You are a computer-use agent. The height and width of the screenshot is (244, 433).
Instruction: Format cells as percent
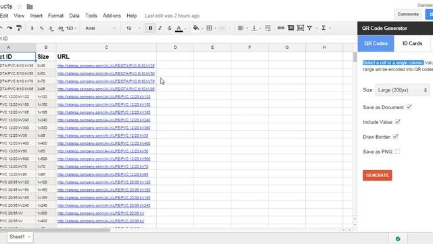(x=41, y=28)
